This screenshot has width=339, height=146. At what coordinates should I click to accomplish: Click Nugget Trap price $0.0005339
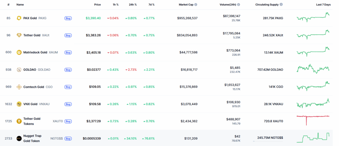coord(92,138)
